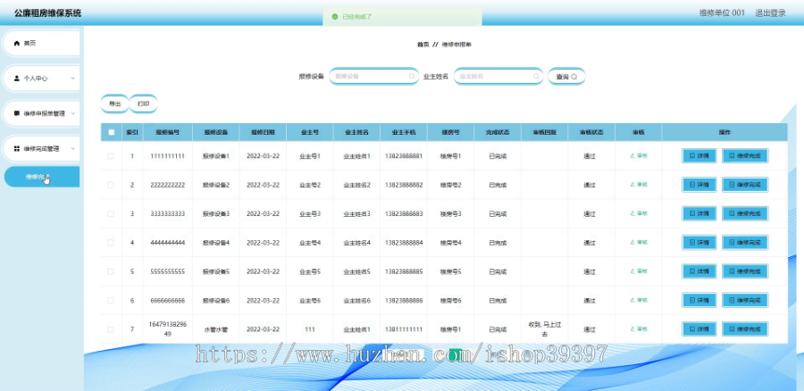This screenshot has width=804, height=391.
Task: Toggle the select-all checkbox in table header
Action: [112, 132]
